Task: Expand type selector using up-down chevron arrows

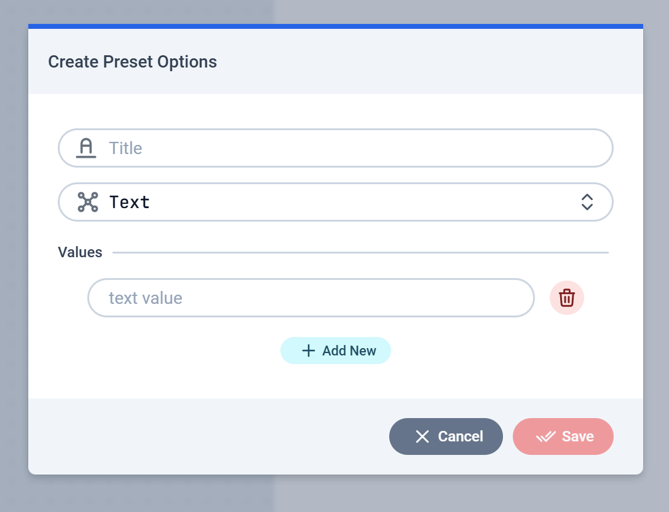Action: click(x=587, y=202)
